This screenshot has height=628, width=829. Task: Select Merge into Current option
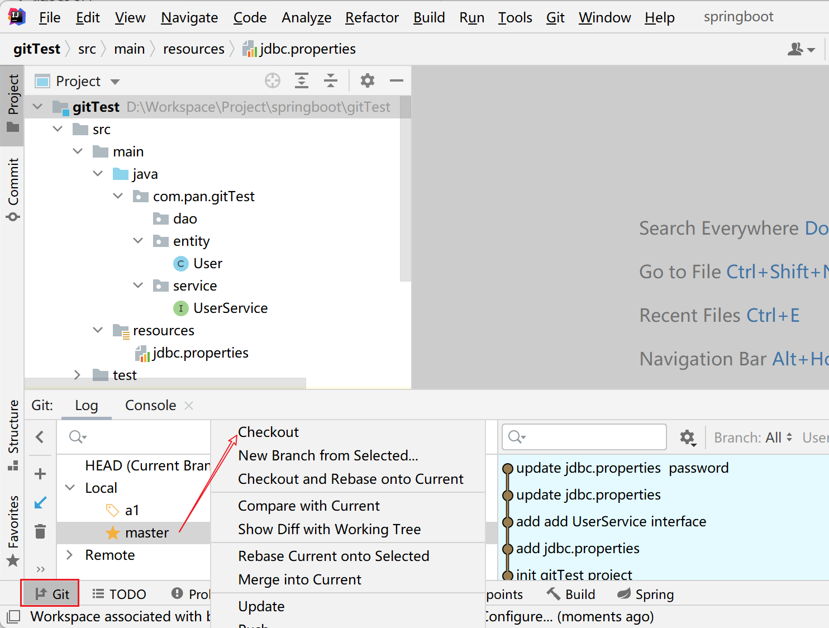pyautogui.click(x=299, y=579)
